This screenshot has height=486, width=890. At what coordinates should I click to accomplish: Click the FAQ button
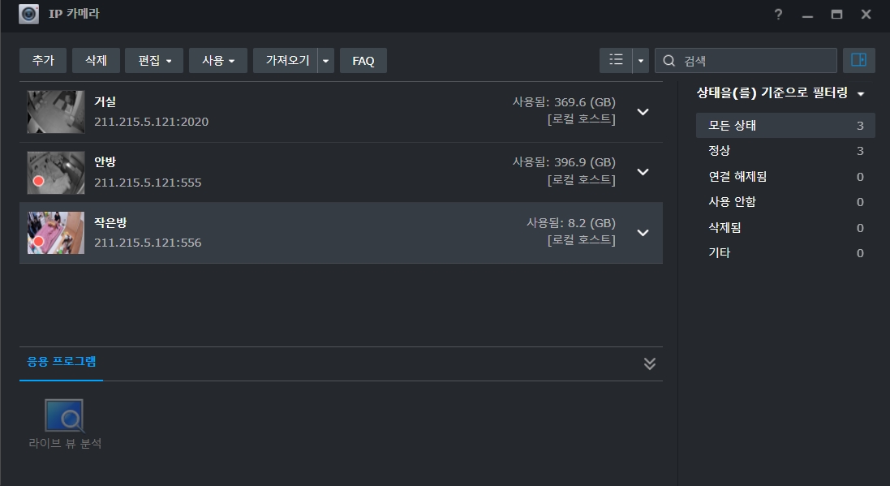click(x=363, y=61)
